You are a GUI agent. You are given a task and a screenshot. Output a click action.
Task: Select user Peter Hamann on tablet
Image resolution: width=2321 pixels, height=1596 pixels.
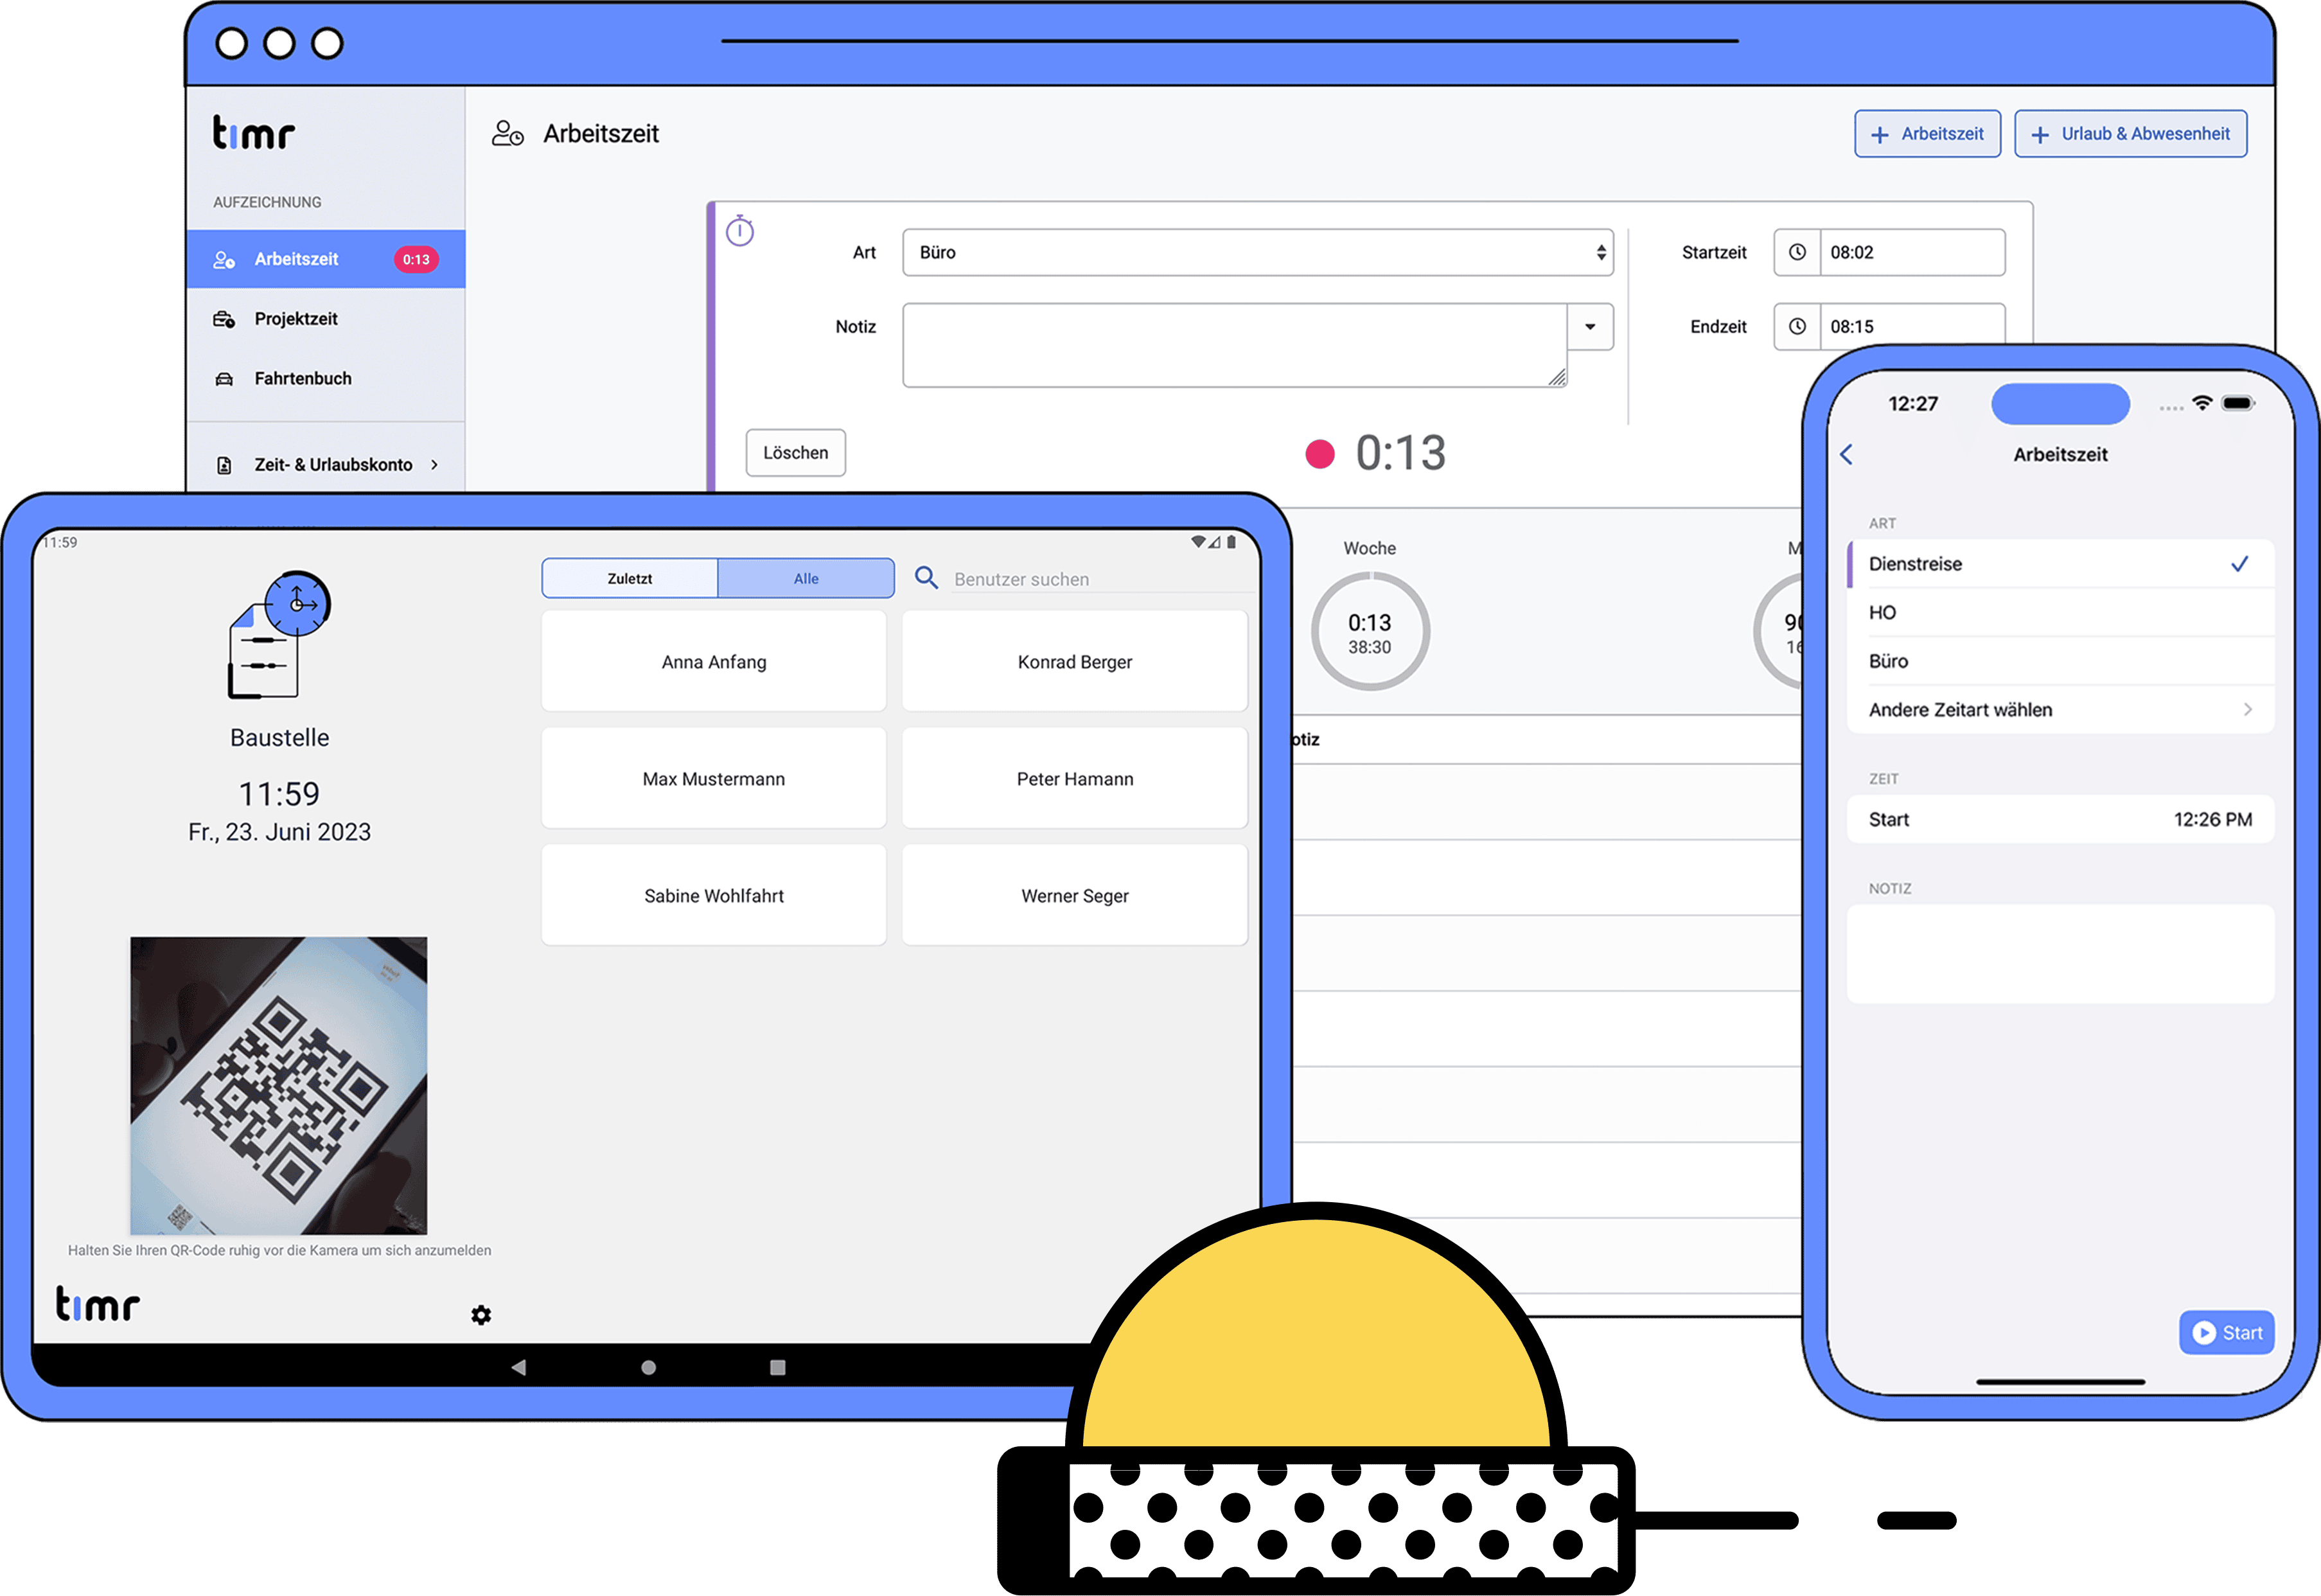pyautogui.click(x=1075, y=779)
